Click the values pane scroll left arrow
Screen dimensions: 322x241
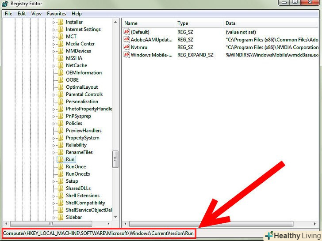[125, 224]
